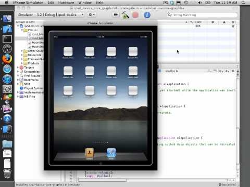Viewport: 250px width, 187px height.
Task: Click the volume icon in menu bar
Action: pos(200,3)
